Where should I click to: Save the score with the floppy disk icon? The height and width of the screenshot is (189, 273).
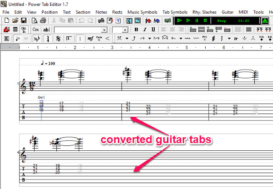(x=23, y=21)
